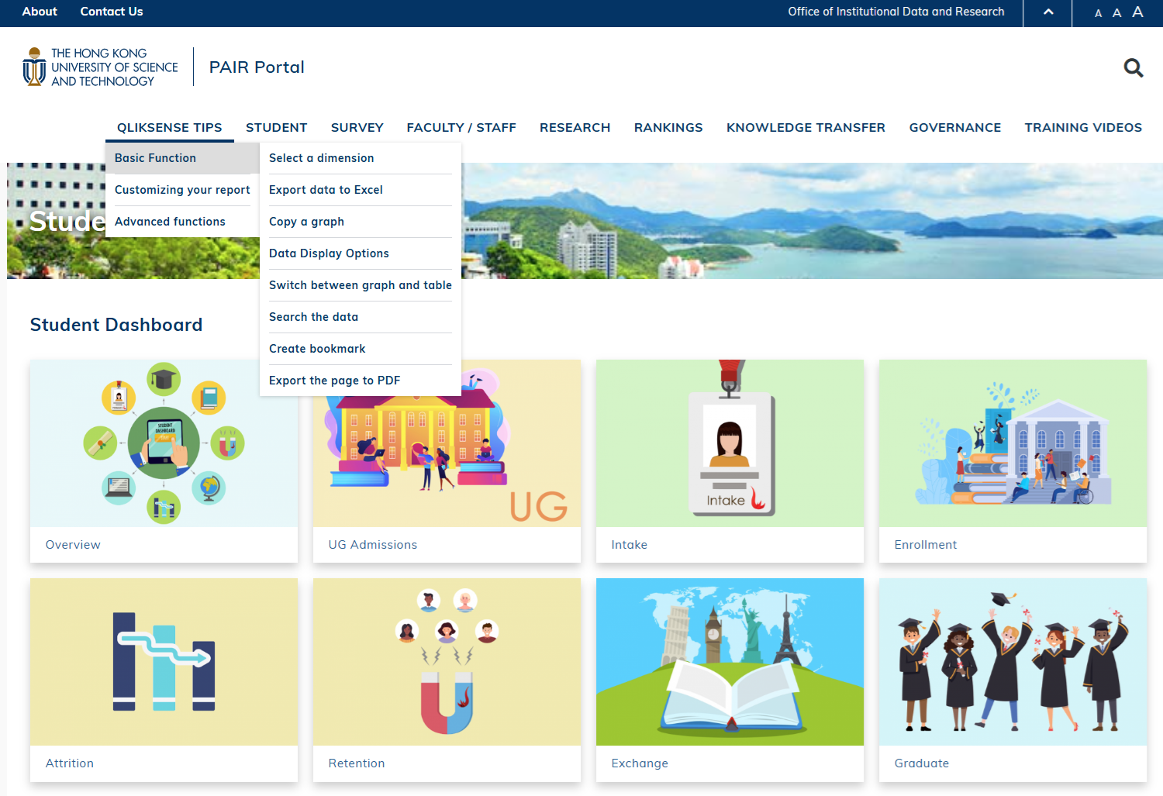This screenshot has height=796, width=1163.
Task: Click the Exchange card label
Action: 640,763
